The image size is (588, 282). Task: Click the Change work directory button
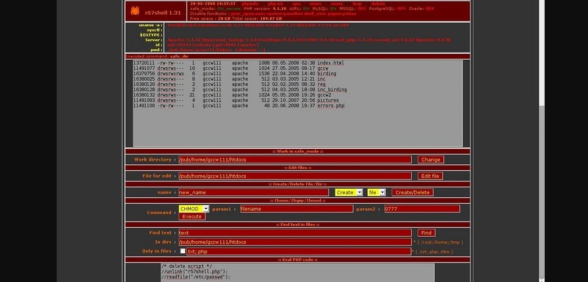[x=431, y=159]
